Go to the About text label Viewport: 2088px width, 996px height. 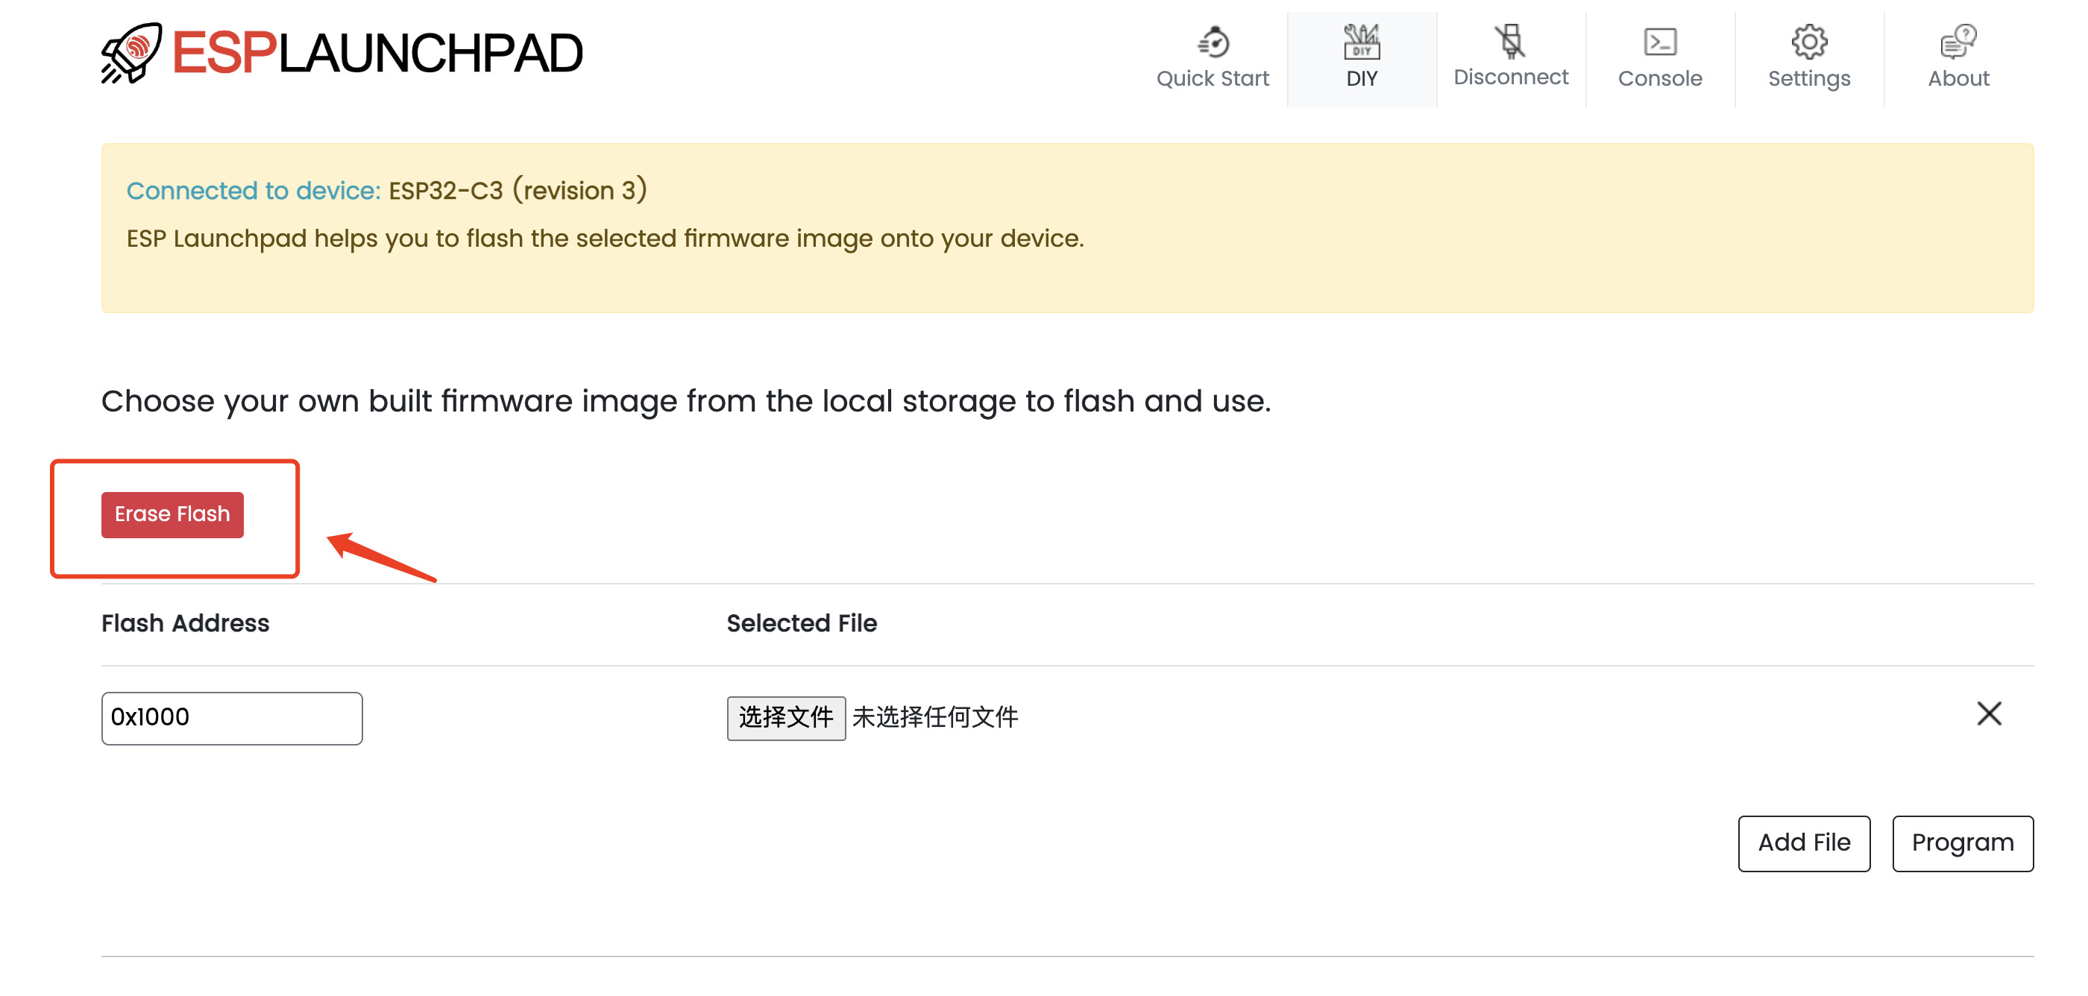pos(1958,78)
